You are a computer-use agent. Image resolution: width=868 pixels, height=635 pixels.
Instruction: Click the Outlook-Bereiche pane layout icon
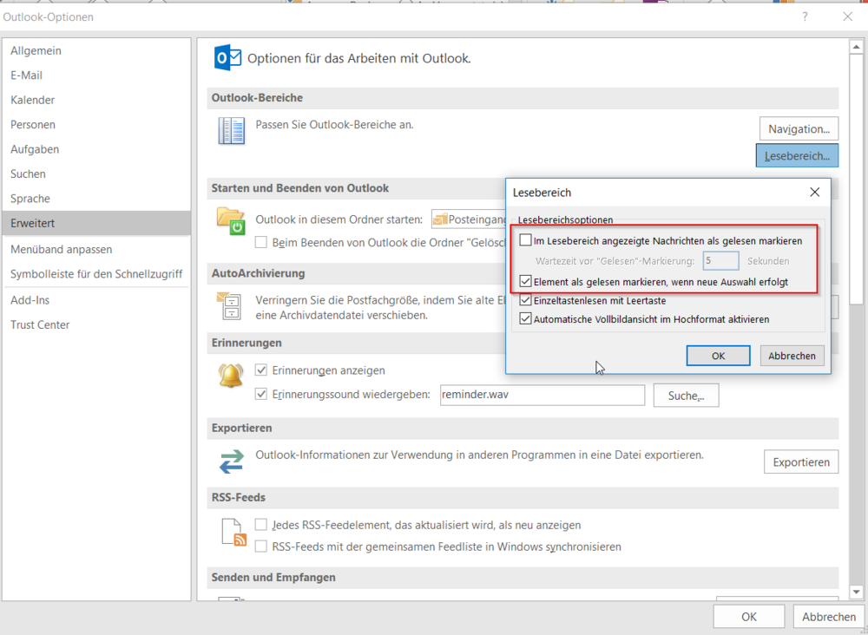point(232,131)
